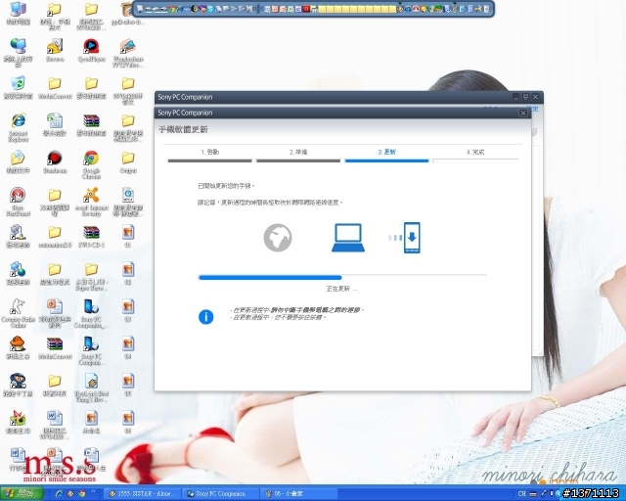Close the front Sony PC Companion dialog
The image size is (626, 501).
(x=522, y=114)
